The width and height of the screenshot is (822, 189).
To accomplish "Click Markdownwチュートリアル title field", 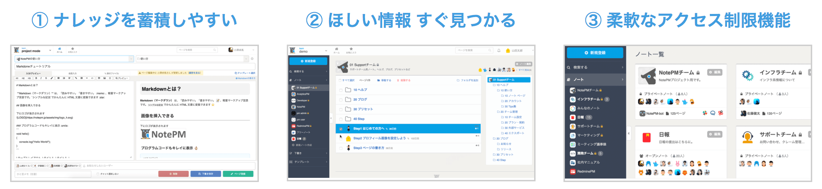I will (x=135, y=66).
